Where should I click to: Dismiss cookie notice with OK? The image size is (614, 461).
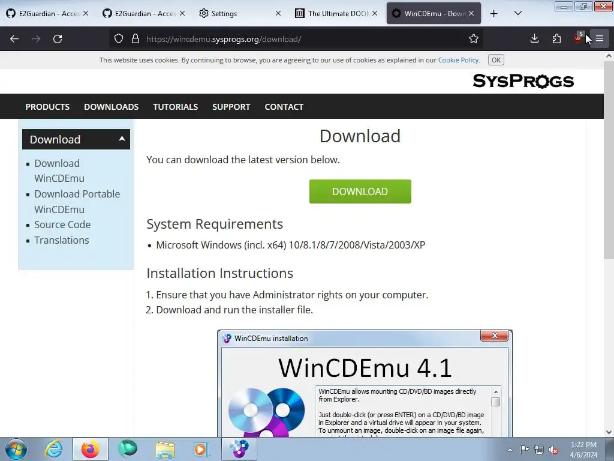pos(496,60)
